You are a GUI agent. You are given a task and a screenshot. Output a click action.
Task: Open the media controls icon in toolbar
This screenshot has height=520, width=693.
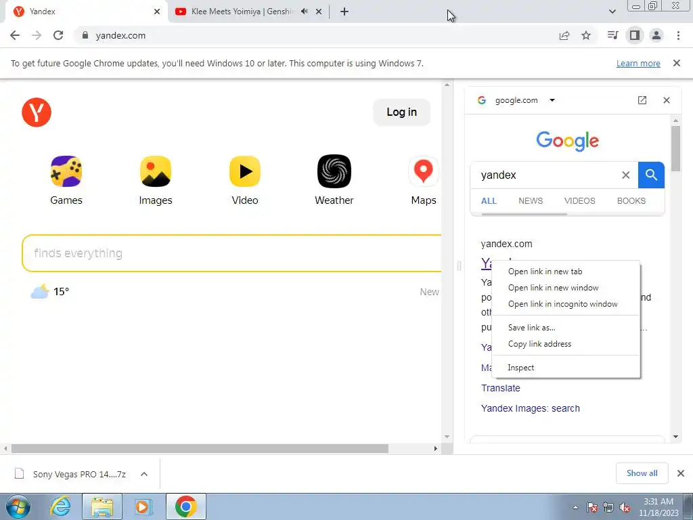tap(612, 35)
